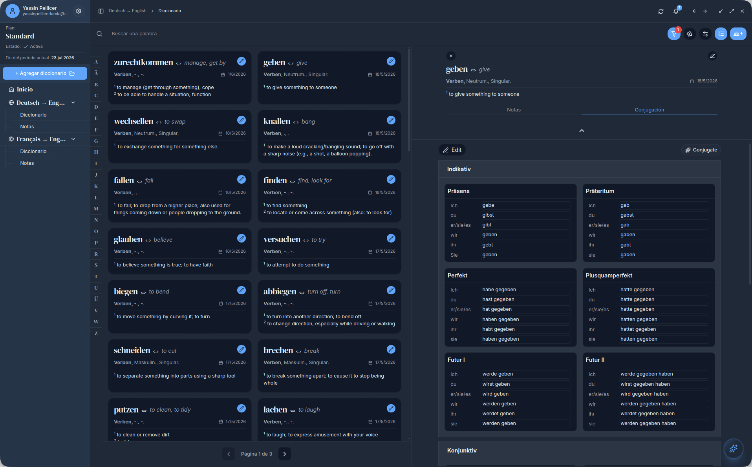
Task: Edit the schneiden card
Action: point(242,349)
